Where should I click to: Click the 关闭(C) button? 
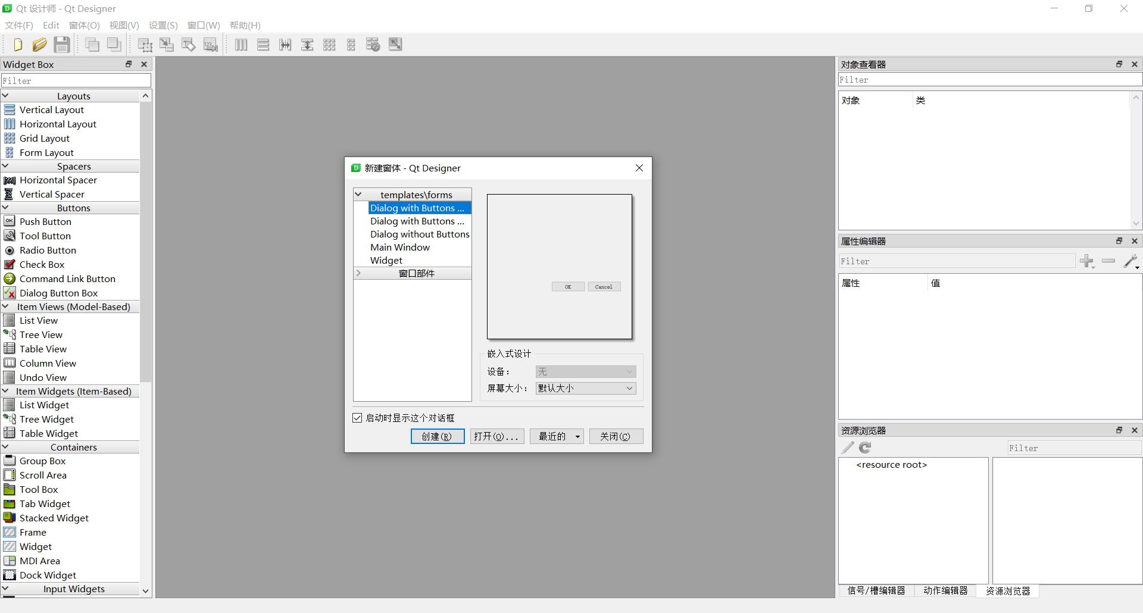616,436
